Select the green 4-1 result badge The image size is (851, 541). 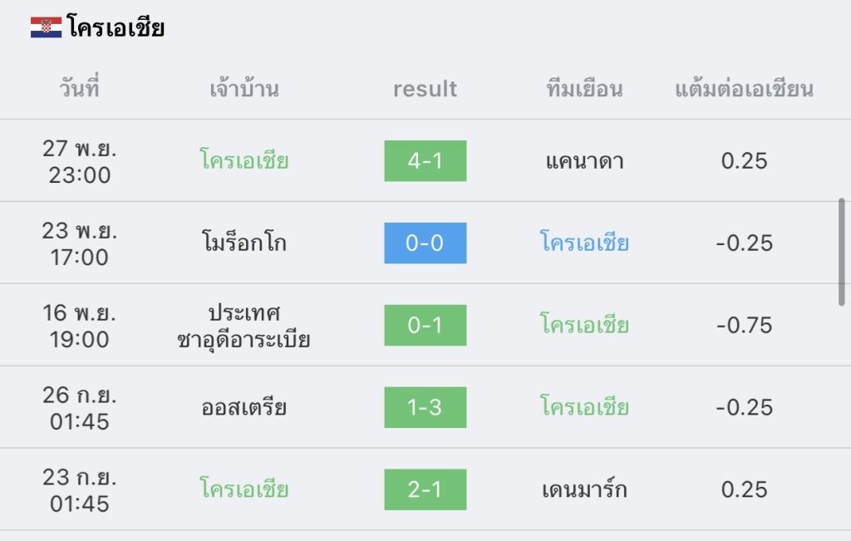click(425, 160)
